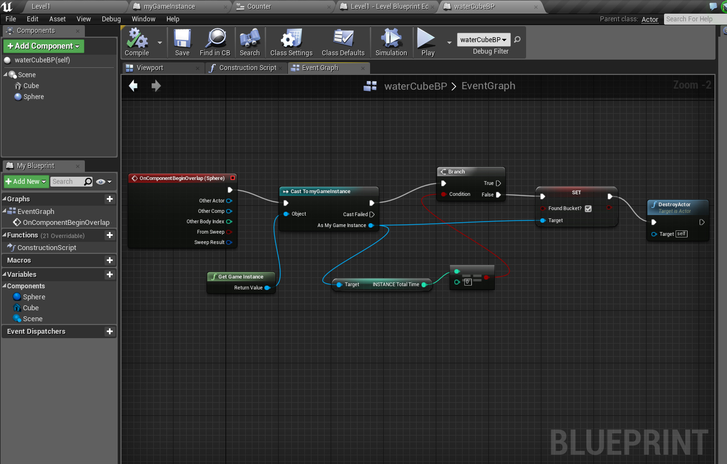
Task: Uncheck Found Bucket? checkbox in SET node
Action: pos(588,208)
